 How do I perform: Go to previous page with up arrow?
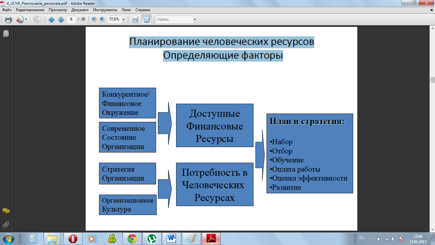click(x=52, y=19)
